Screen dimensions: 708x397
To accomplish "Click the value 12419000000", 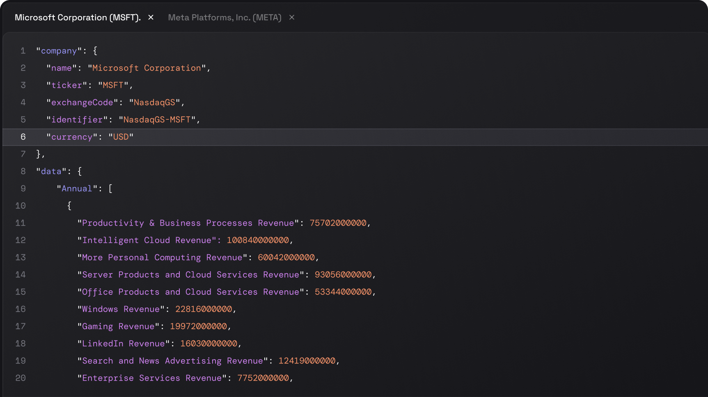I will click(x=307, y=361).
